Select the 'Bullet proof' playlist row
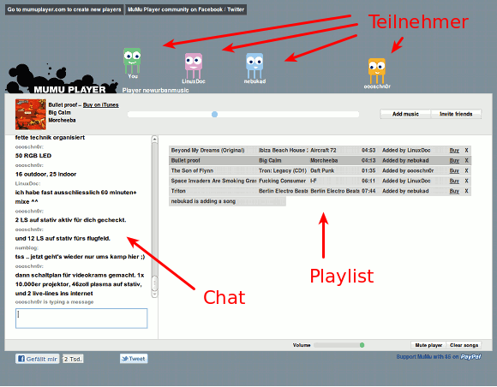Viewport: 497px width, 387px height. (x=320, y=160)
